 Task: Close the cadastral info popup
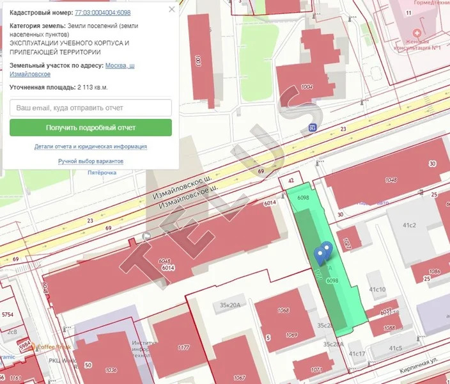(171, 10)
